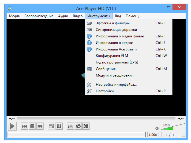Open Сообщения window entry
191x143 pixels.
(129, 69)
